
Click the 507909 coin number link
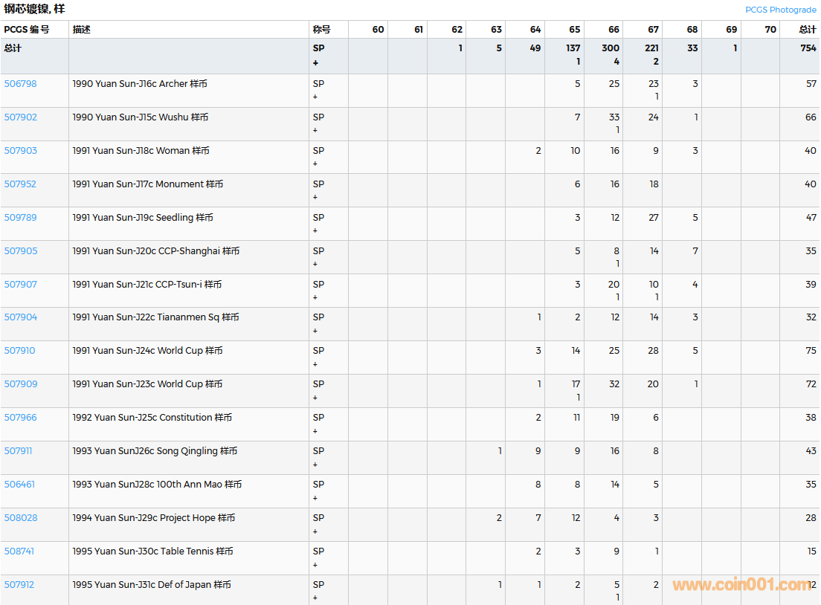point(20,384)
